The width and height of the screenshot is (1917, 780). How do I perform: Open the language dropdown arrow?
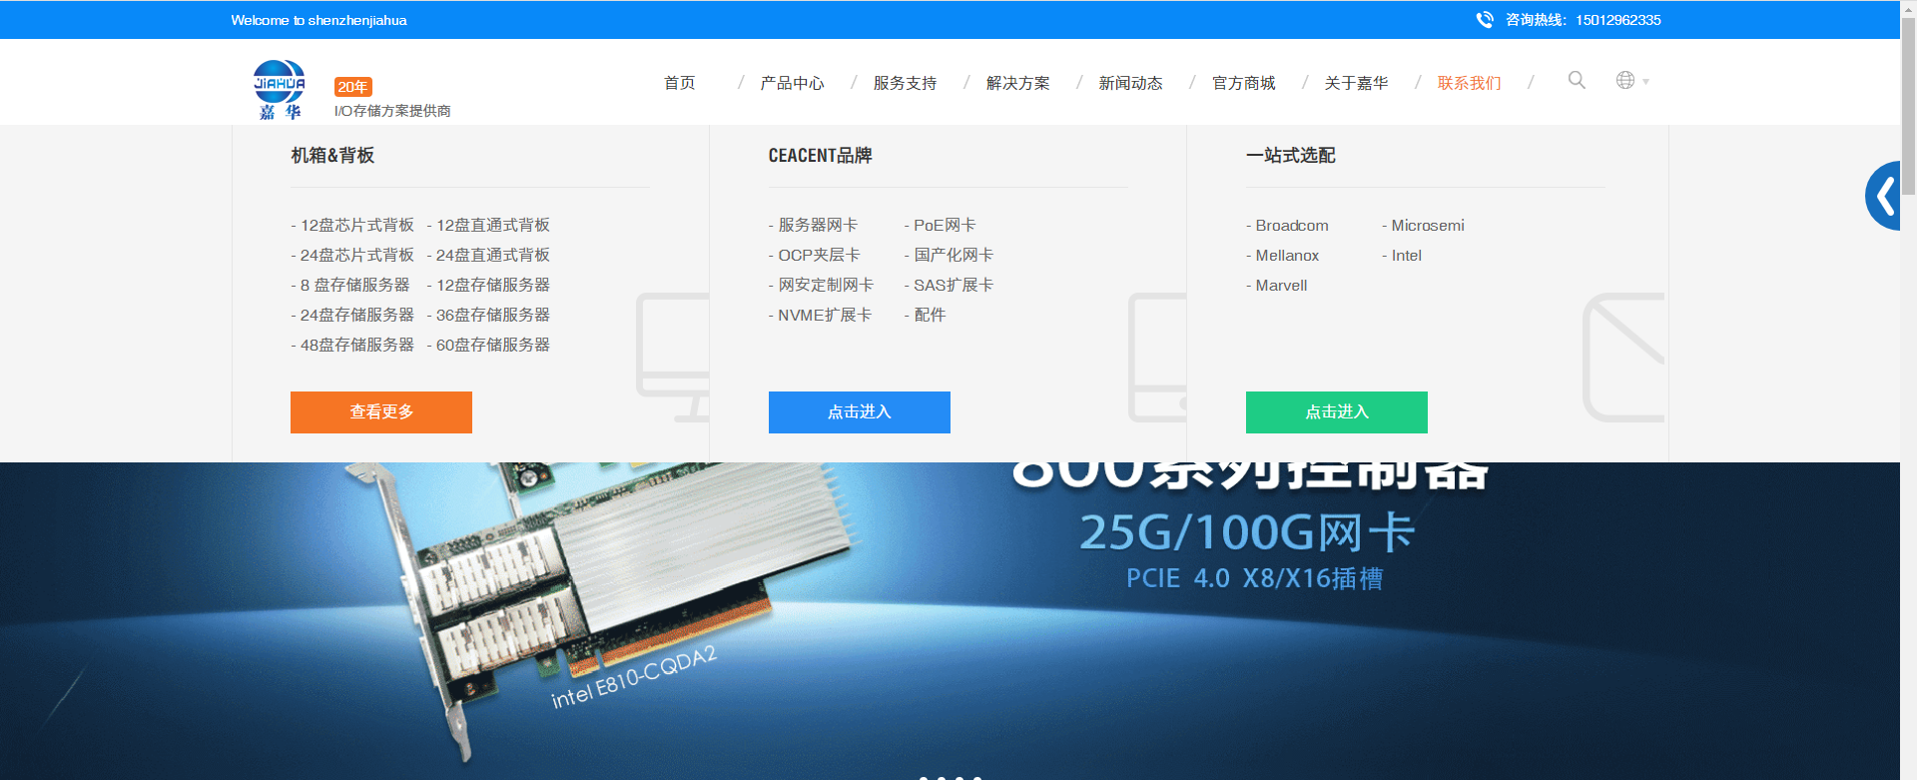coord(1645,82)
